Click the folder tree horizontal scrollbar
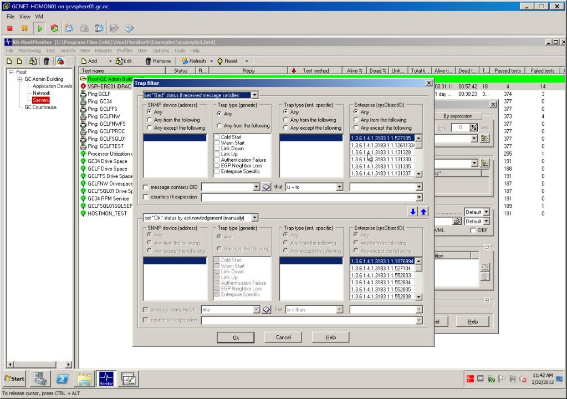The image size is (567, 399). coord(39,364)
